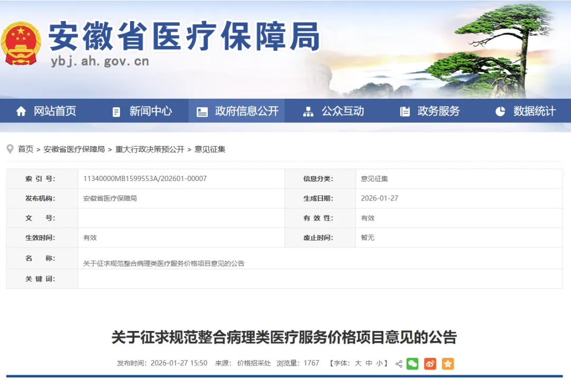Click the article headline 关于征求规范整合病理类医疗服务价格项目意见的公告
This screenshot has width=571, height=388.
(x=284, y=337)
